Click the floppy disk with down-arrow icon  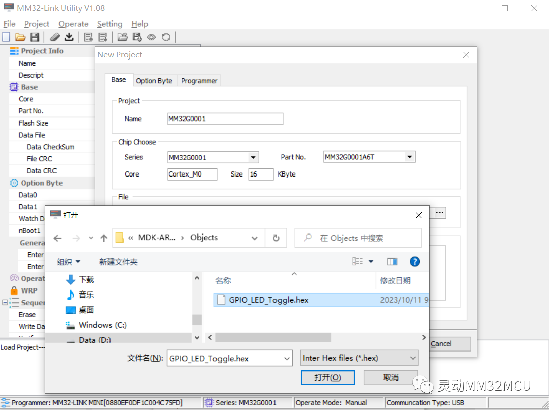[x=137, y=37]
